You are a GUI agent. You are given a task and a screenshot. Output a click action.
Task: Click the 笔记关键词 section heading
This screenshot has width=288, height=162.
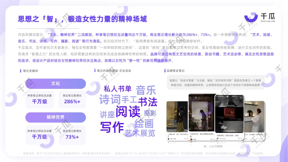click(30, 71)
